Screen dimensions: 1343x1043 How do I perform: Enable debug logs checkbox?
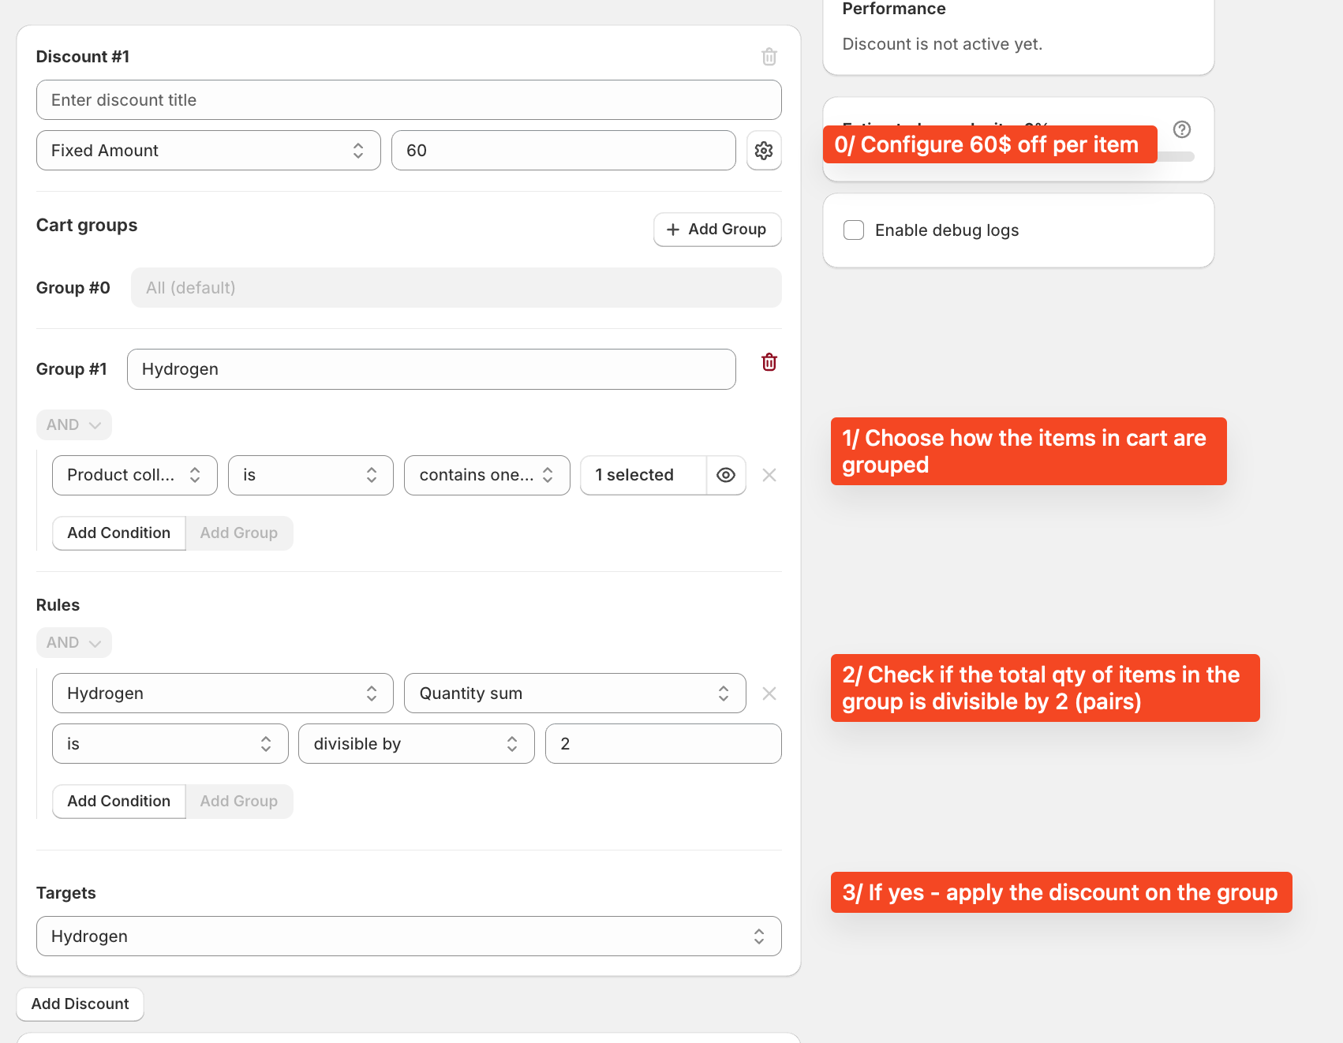click(854, 230)
